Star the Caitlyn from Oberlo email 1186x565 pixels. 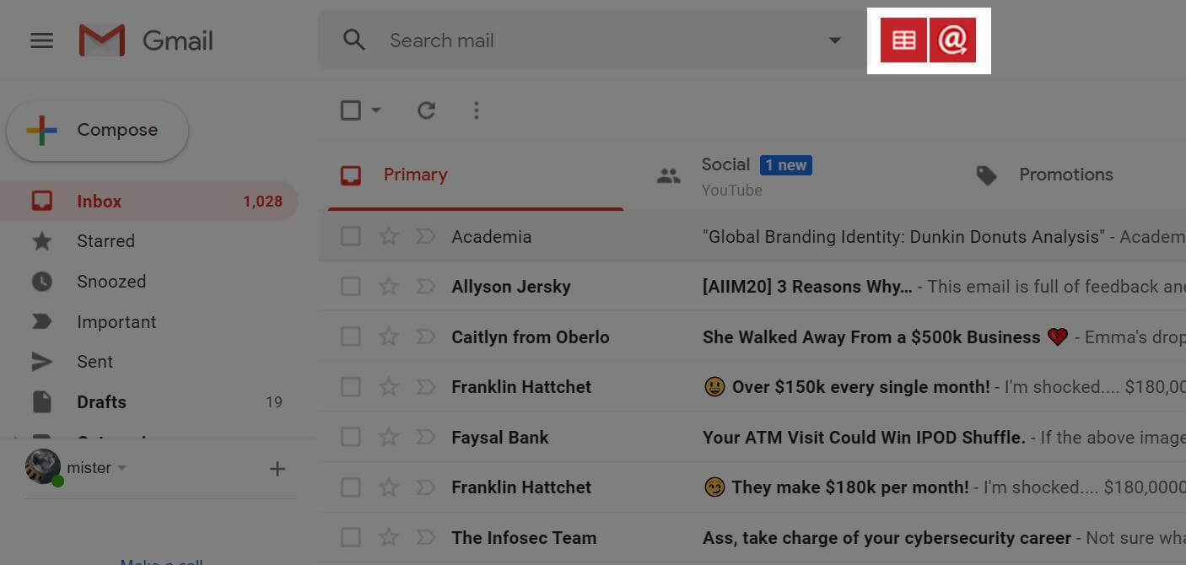coord(388,336)
